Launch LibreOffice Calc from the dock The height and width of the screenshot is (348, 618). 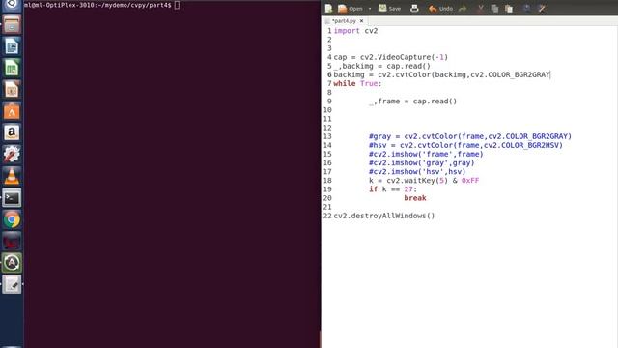pyautogui.click(x=12, y=69)
